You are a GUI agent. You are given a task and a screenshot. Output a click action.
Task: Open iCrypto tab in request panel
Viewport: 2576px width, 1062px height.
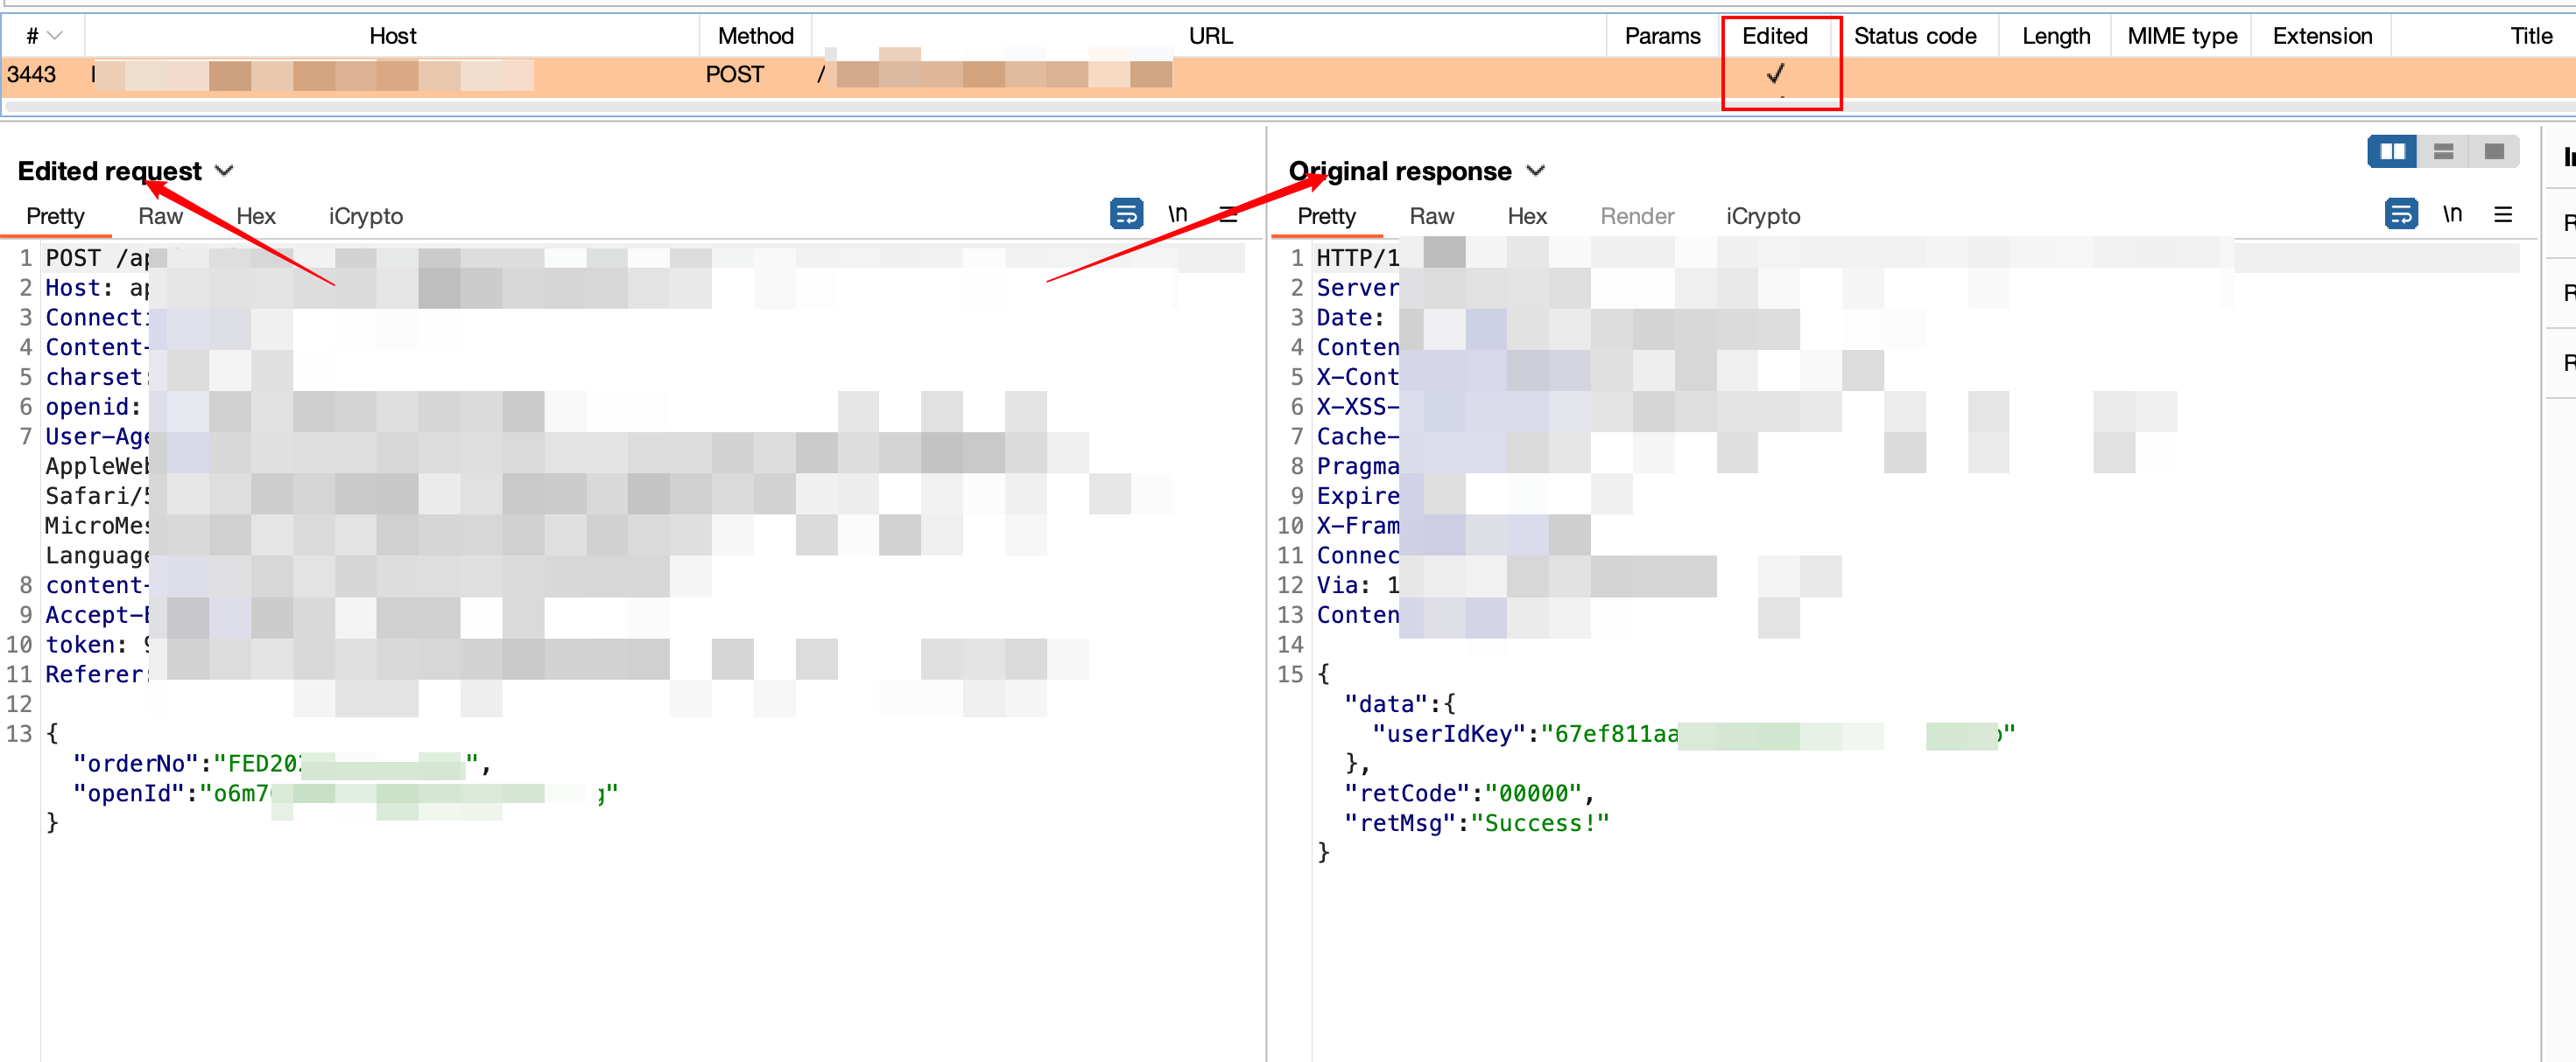(x=365, y=216)
